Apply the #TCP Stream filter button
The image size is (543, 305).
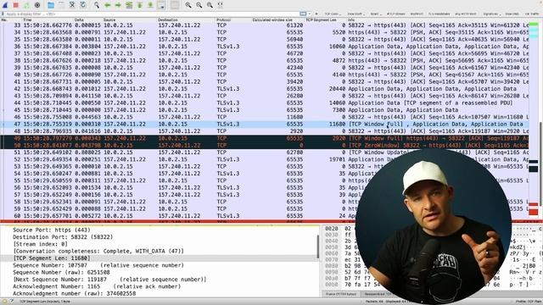click(x=396, y=14)
